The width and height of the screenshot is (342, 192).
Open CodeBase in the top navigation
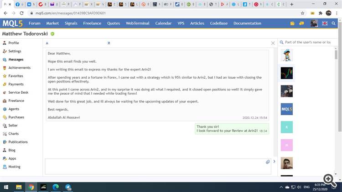pos(218,23)
